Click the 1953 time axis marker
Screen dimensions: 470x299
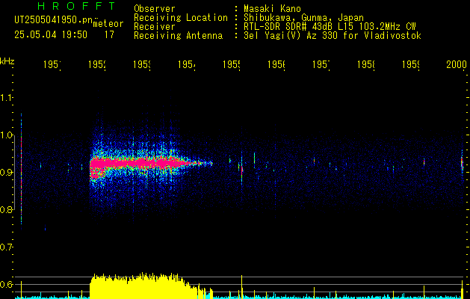tap(142, 64)
